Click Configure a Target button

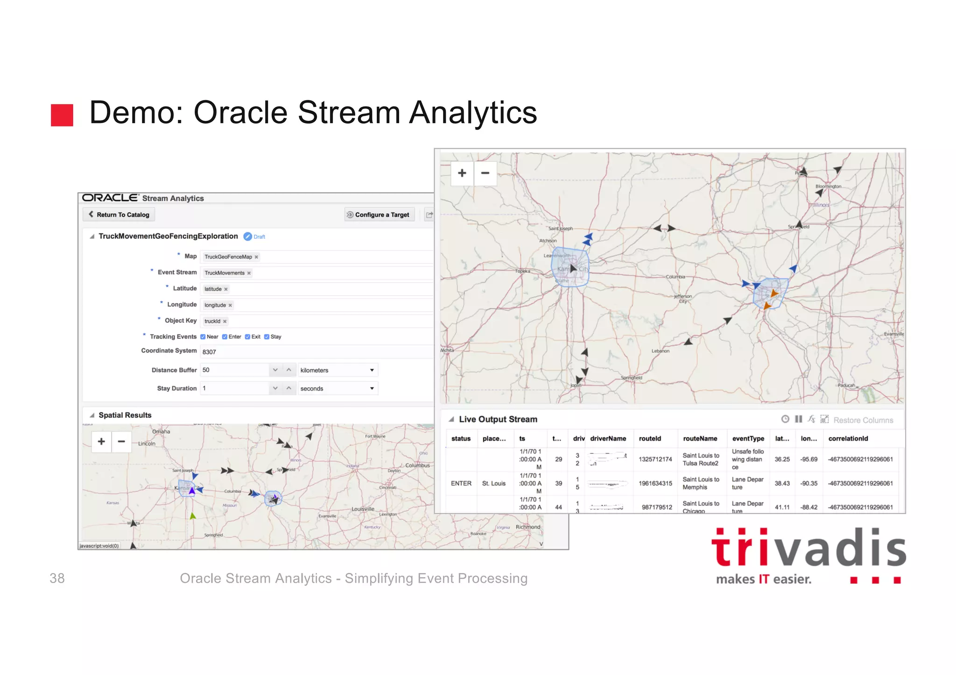click(380, 215)
